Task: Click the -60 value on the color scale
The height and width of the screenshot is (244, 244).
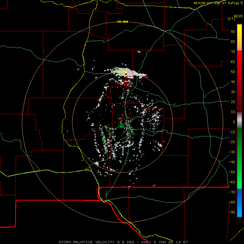Action: [232, 182]
